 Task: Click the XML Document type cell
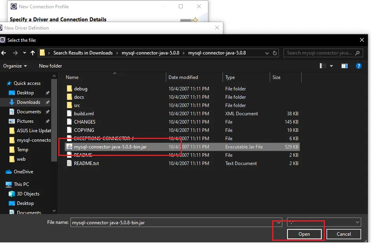(x=241, y=114)
